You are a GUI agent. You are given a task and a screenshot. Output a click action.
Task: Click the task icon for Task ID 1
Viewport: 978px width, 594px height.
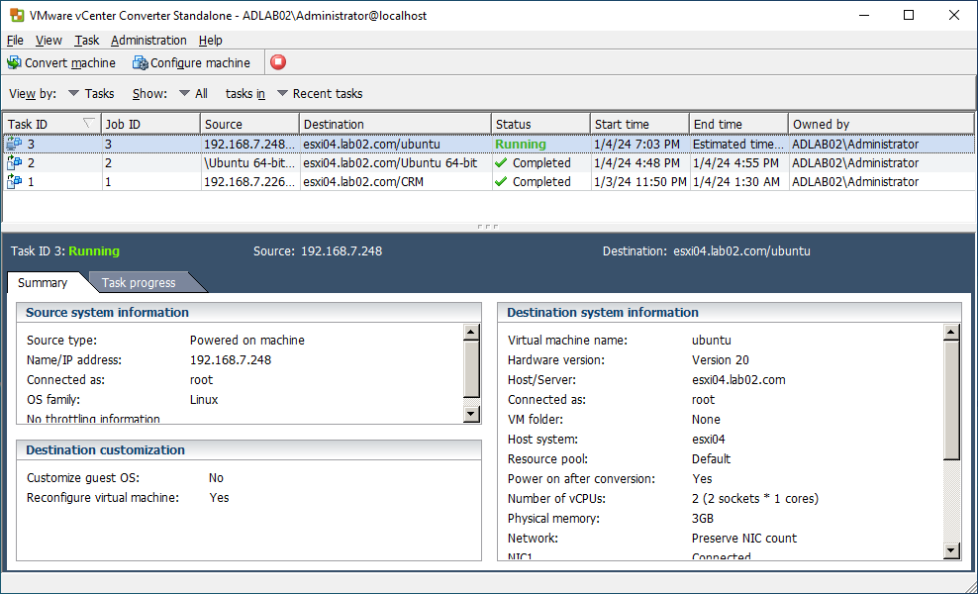point(14,181)
